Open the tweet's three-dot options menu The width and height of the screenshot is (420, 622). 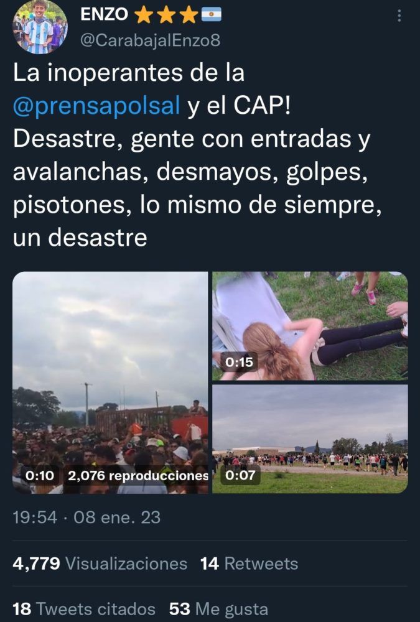(399, 16)
